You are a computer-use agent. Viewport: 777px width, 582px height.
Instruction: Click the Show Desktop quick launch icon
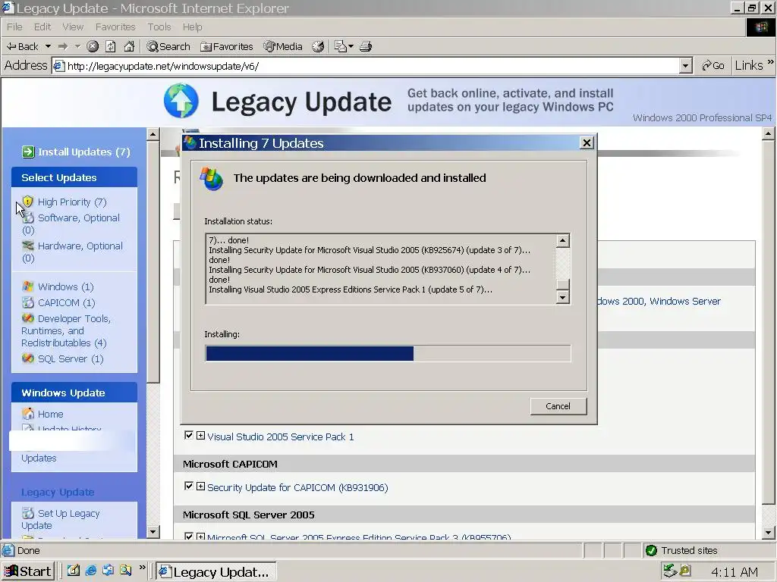coord(74,571)
